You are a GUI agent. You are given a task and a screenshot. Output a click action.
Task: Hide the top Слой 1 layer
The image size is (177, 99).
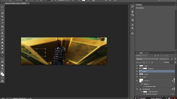137,66
